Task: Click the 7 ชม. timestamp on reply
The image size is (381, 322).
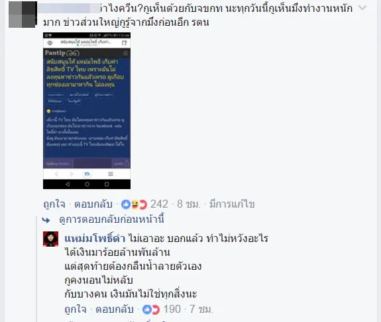Action: 201,309
